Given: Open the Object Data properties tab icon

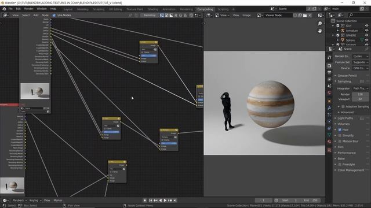Looking at the screenshot, I should click(329, 135).
